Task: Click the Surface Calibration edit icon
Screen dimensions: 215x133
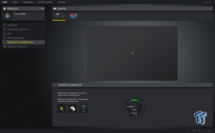Action: pyautogui.click(x=55, y=85)
